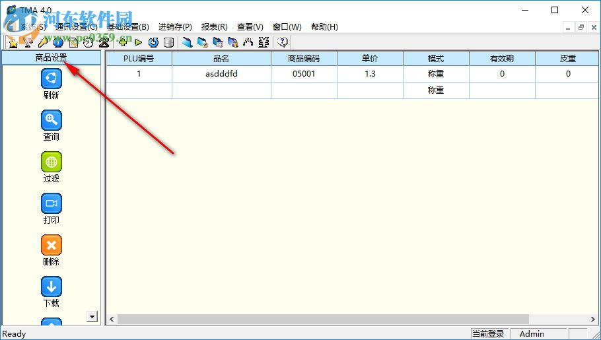601x340 pixels.
Task: Click the 刷新 refresh sidebar icon
Action: (52, 79)
